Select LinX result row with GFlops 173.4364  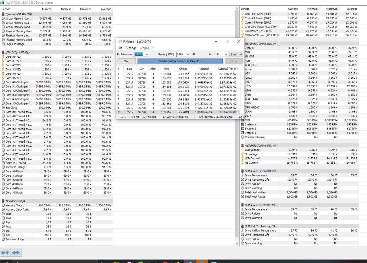[180, 78]
